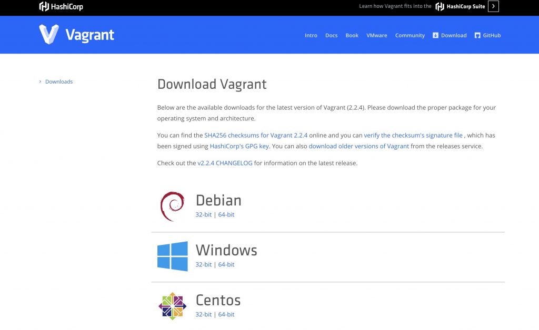539x330 pixels.
Task: Click the Download Vagrant heading
Action: click(212, 85)
